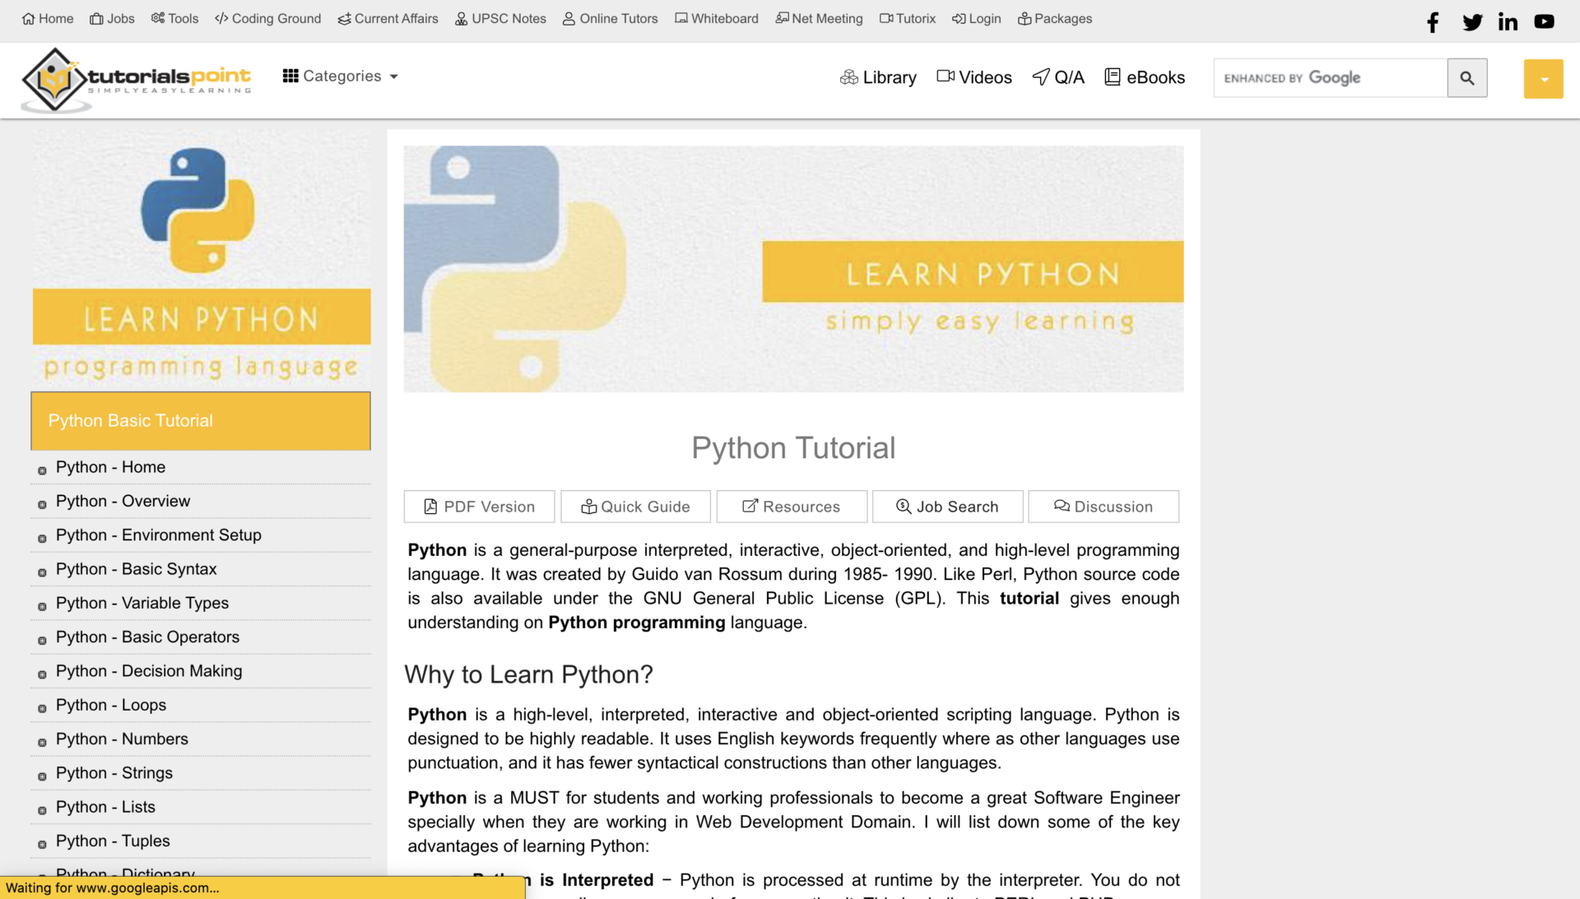The image size is (1580, 899).
Task: Select the Python - Variable Types link
Action: point(141,603)
